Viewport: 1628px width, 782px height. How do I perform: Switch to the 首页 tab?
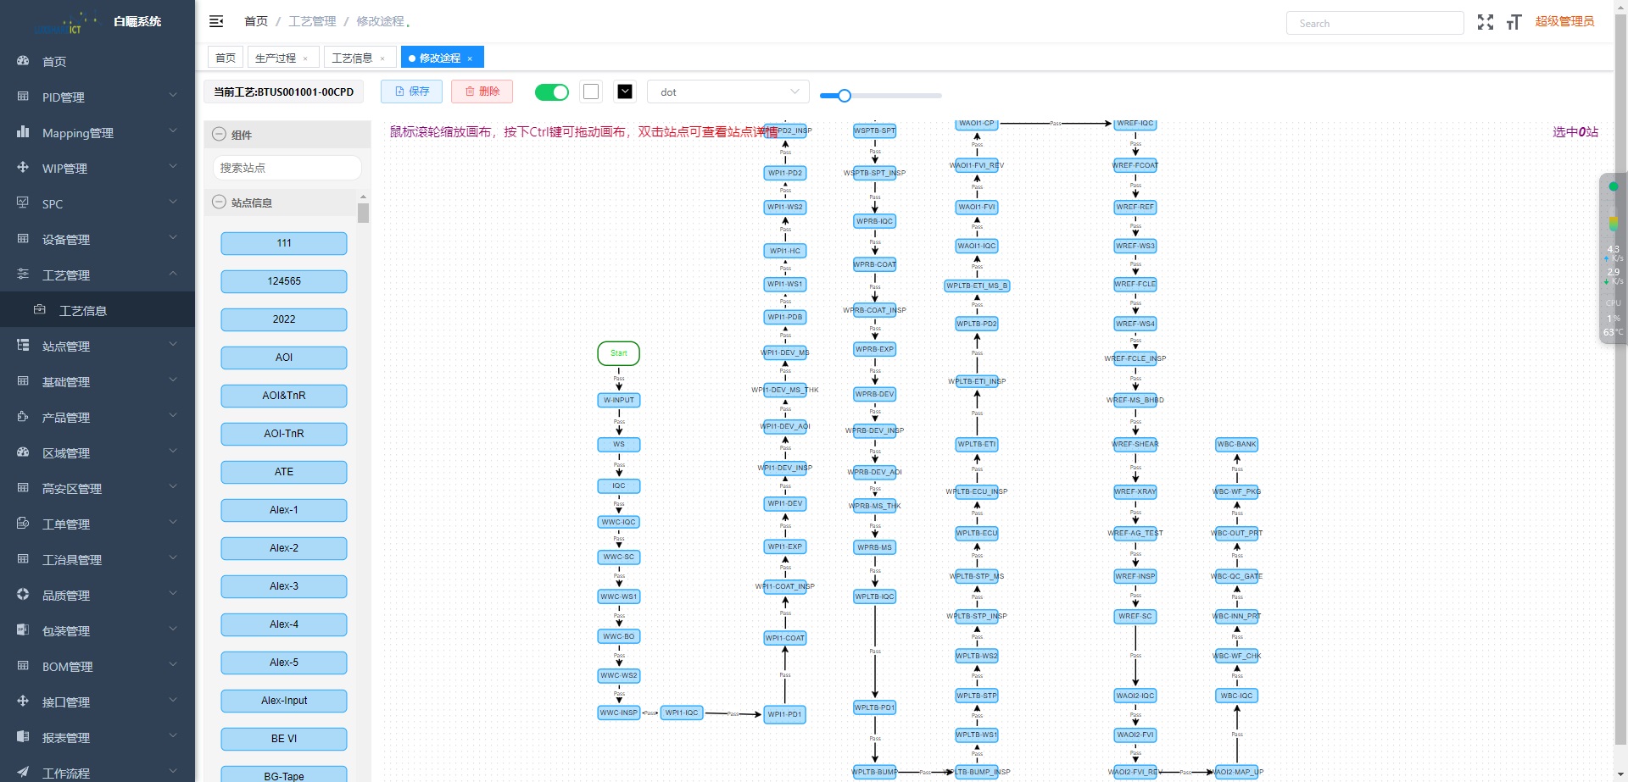(226, 58)
